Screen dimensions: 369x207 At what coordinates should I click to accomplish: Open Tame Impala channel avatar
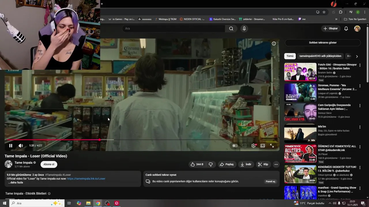click(9, 164)
